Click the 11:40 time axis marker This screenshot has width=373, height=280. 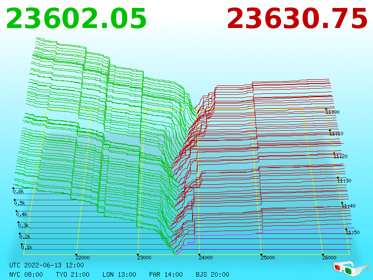[348, 206]
